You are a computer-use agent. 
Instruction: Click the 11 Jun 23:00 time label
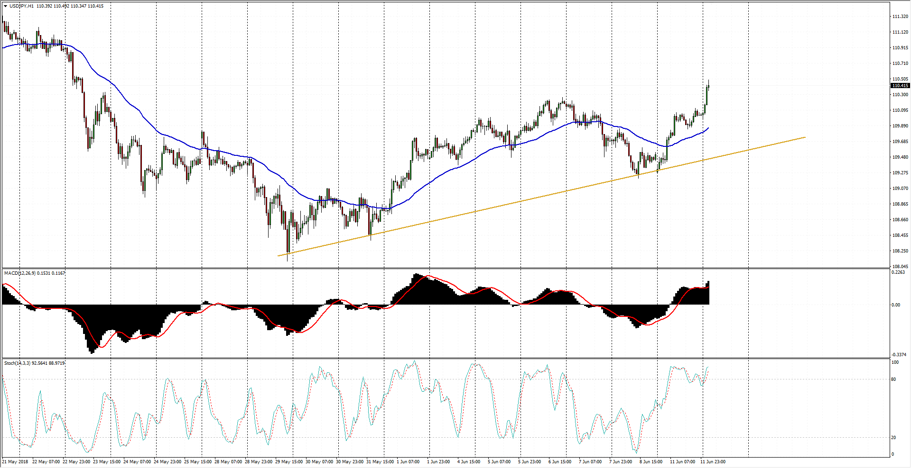713,462
